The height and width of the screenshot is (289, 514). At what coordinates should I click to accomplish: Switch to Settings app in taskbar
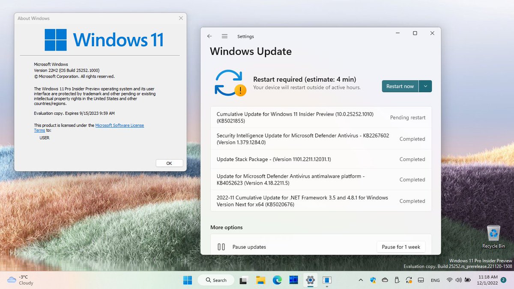point(310,280)
